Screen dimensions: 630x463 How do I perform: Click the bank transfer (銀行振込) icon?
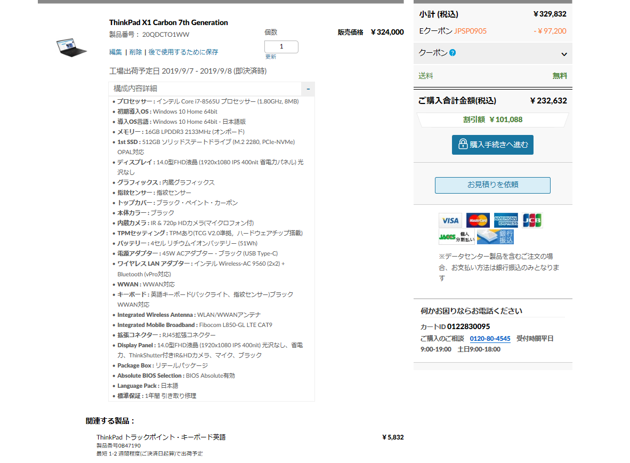click(x=495, y=237)
